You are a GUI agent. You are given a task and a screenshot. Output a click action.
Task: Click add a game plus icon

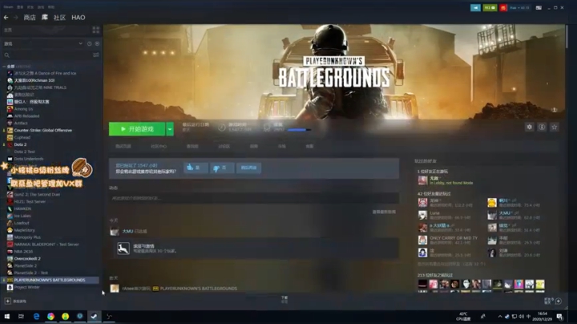[x=8, y=302]
